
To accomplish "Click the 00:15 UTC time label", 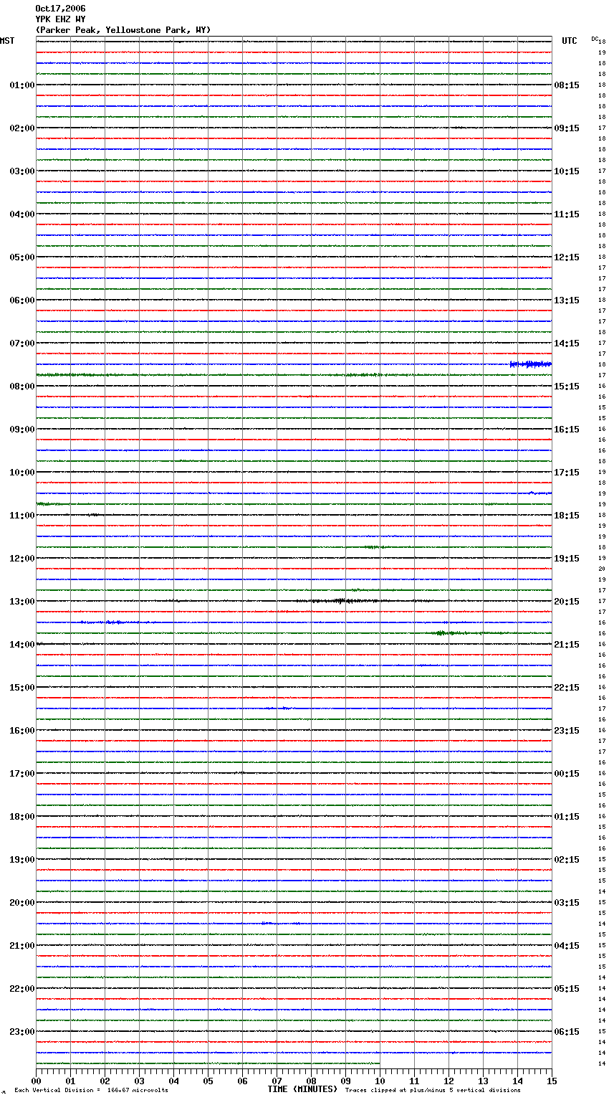I will tap(567, 774).
